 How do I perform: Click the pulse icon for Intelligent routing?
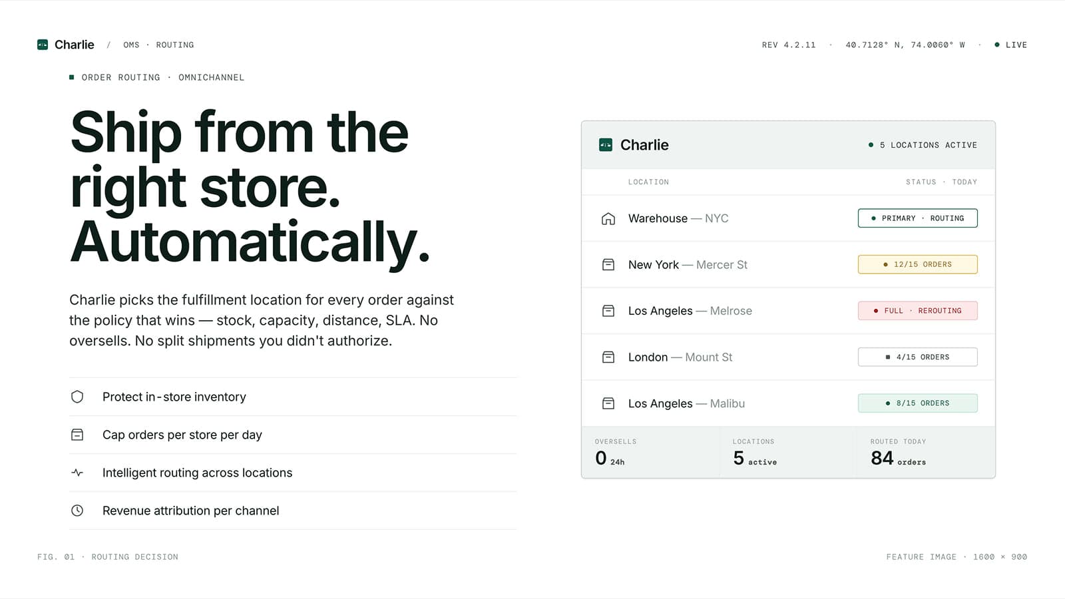77,473
